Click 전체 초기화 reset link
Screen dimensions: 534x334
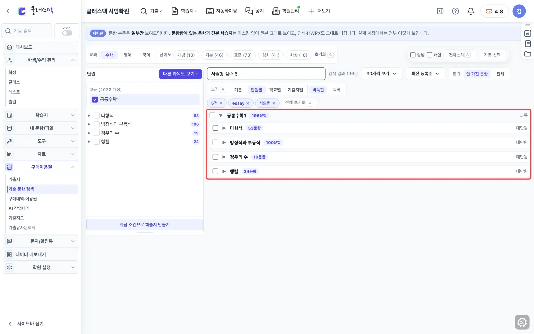click(x=299, y=103)
